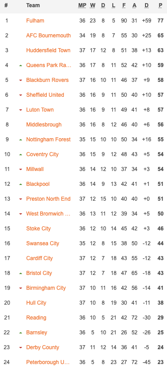The width and height of the screenshot is (167, 369).
Task: Click the Team column header
Action: [x=33, y=5]
